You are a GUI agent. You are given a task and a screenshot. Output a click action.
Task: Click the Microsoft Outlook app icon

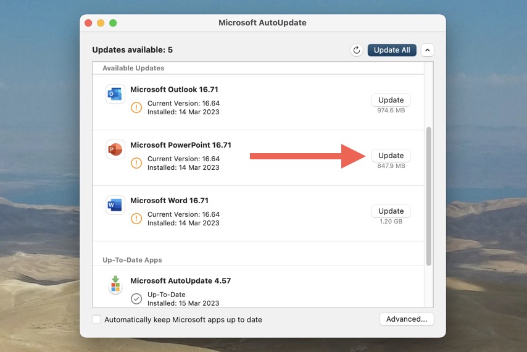pyautogui.click(x=115, y=94)
